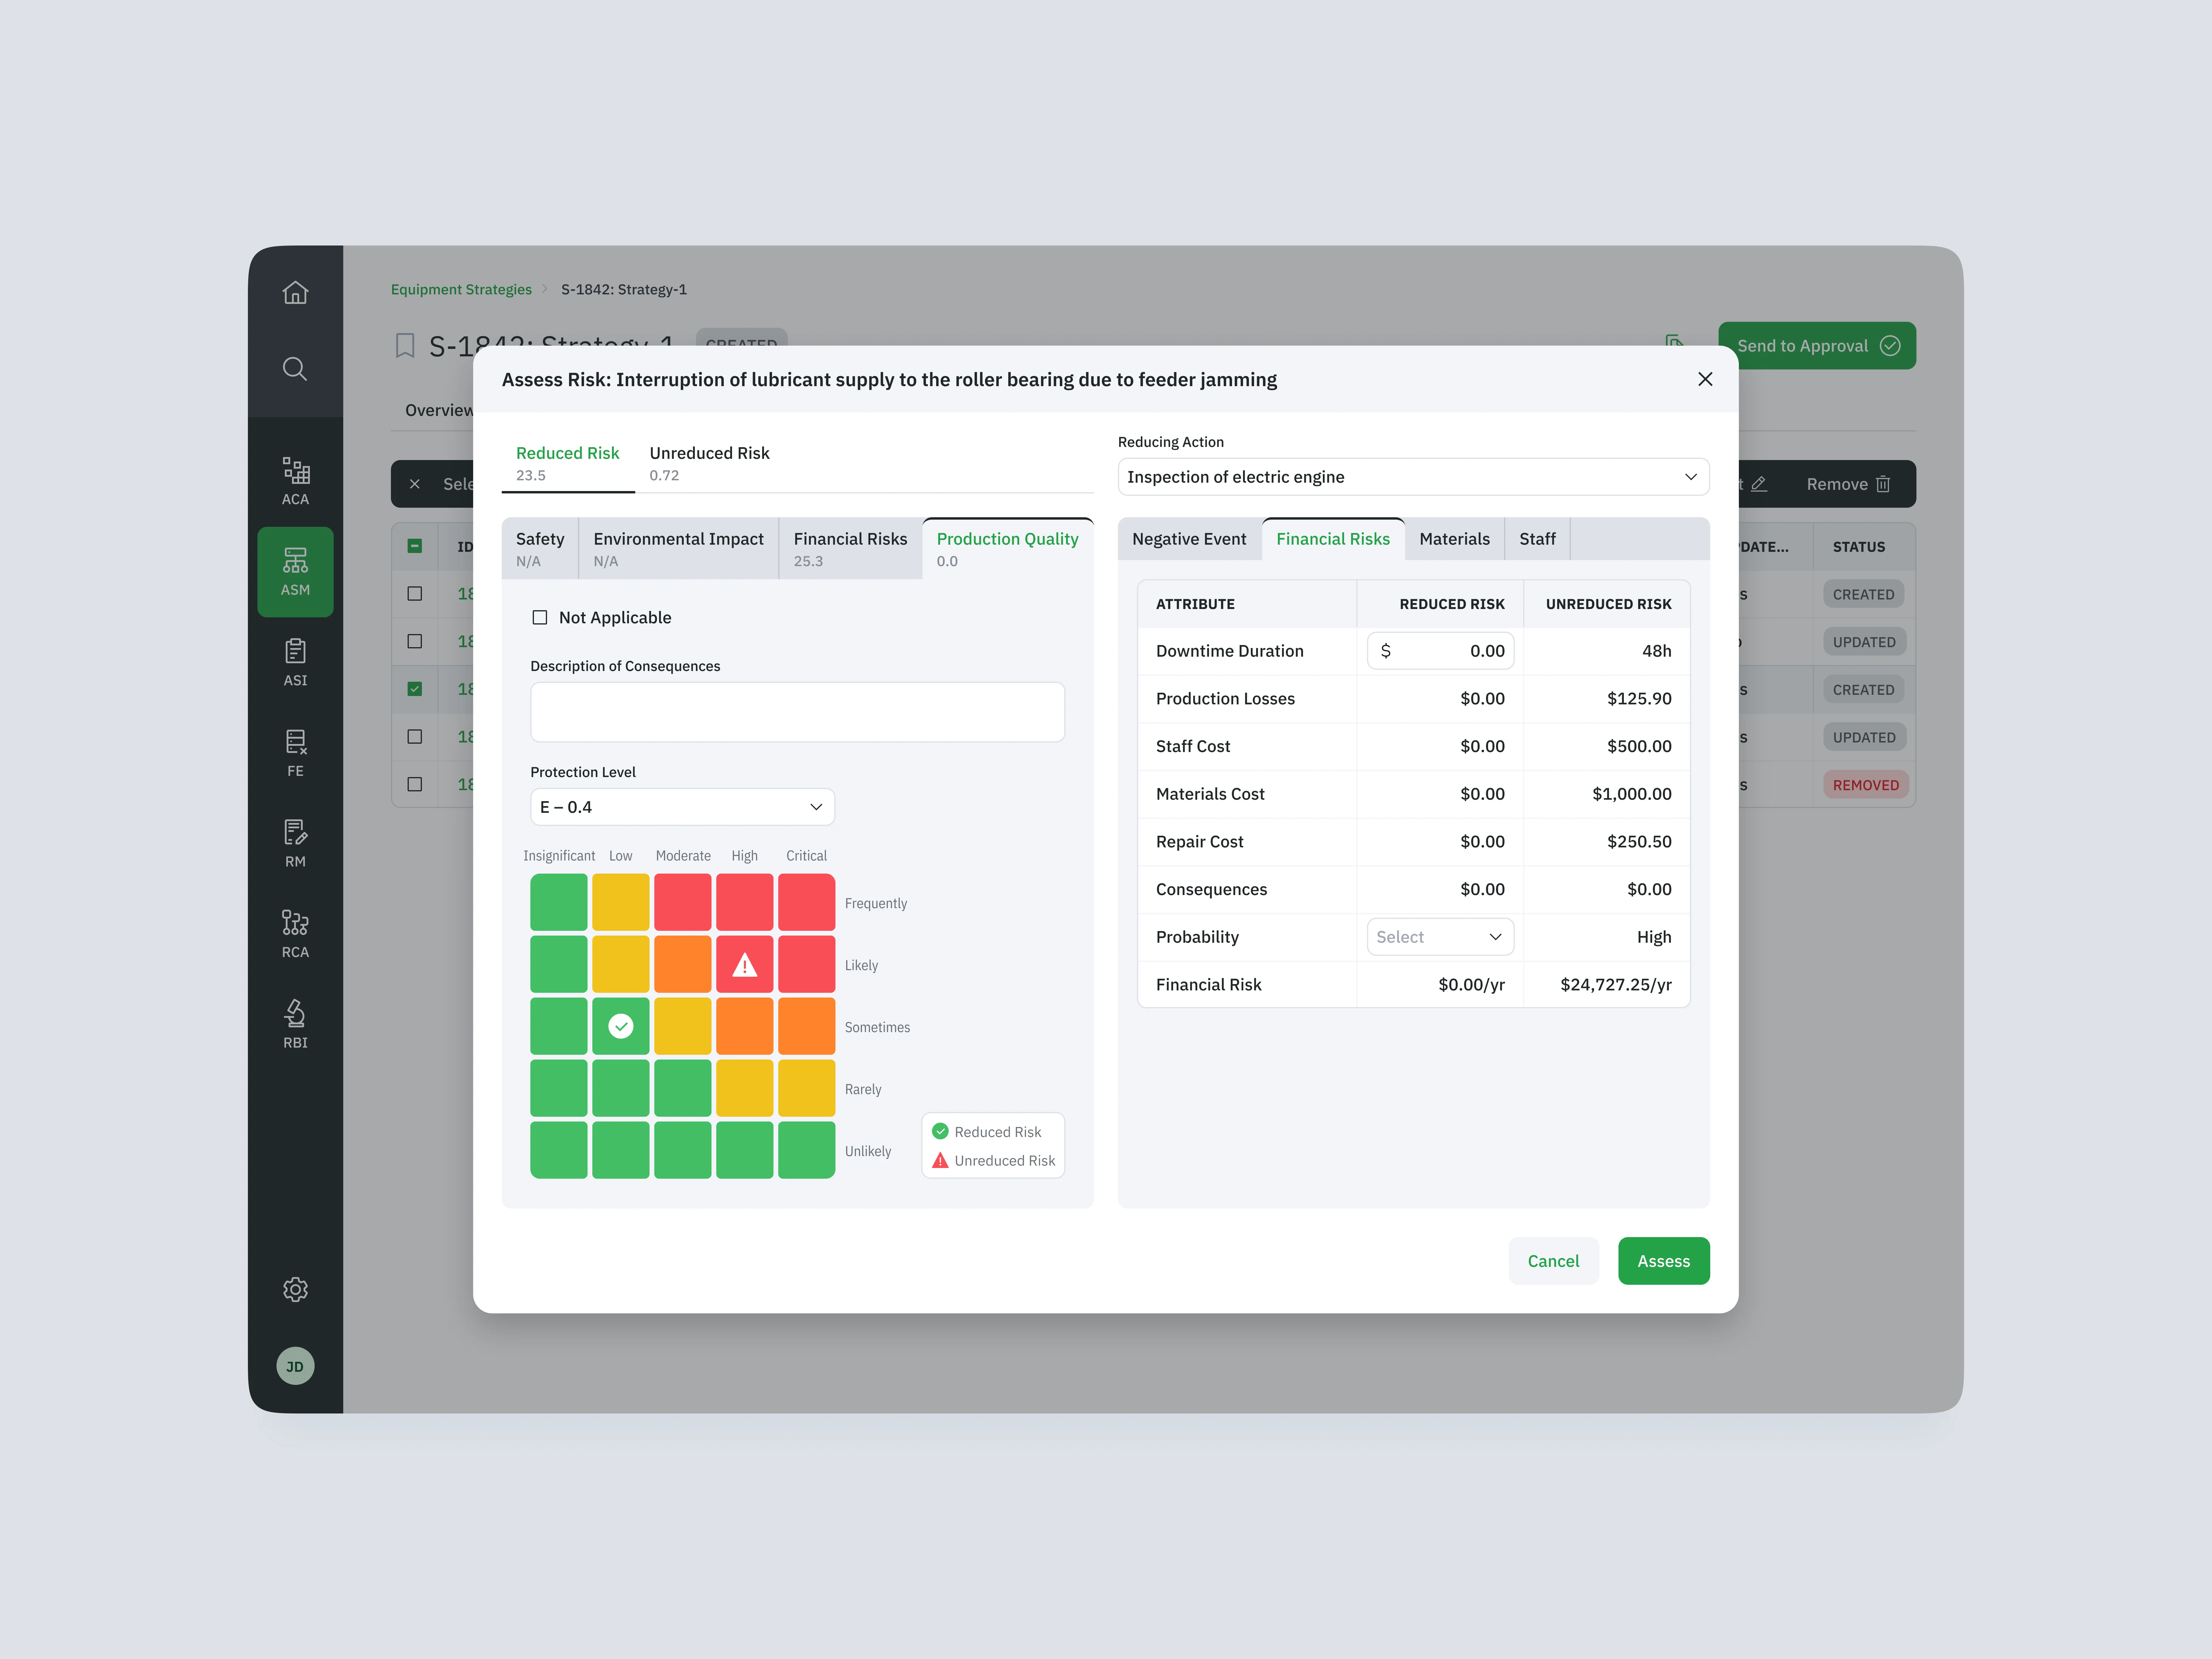Viewport: 2212px width, 1659px height.
Task: Click trash icon next to Remove
Action: click(x=1883, y=484)
